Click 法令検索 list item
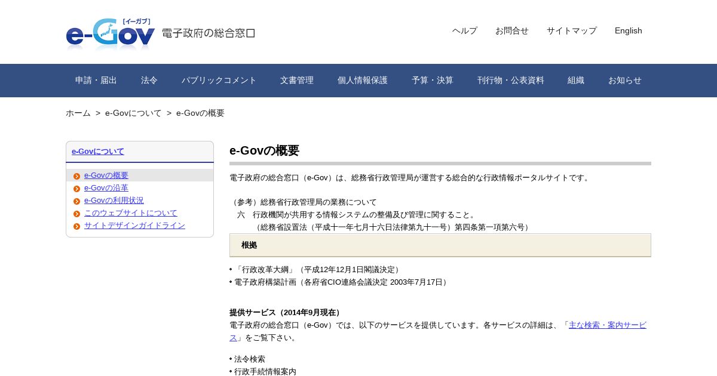Screen dimensions: 717x376 pyautogui.click(x=250, y=359)
